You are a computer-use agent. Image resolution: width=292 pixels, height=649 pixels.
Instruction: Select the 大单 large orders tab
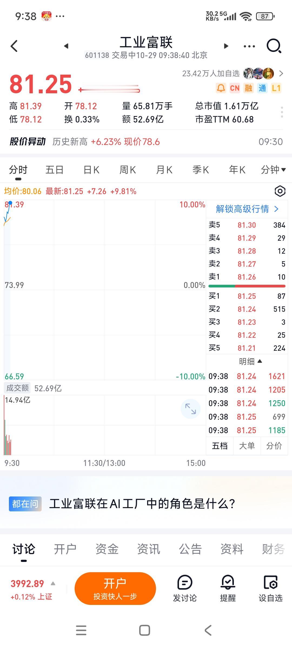[x=247, y=446]
